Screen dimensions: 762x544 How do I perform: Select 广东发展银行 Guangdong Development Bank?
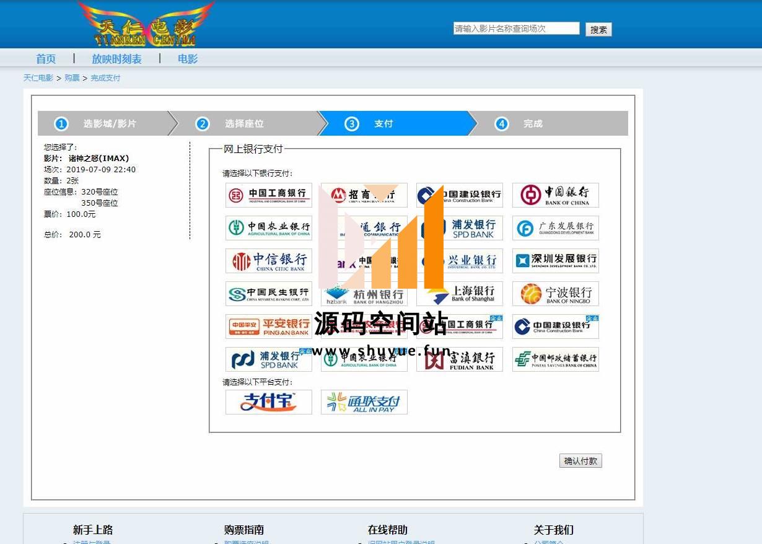tap(556, 228)
